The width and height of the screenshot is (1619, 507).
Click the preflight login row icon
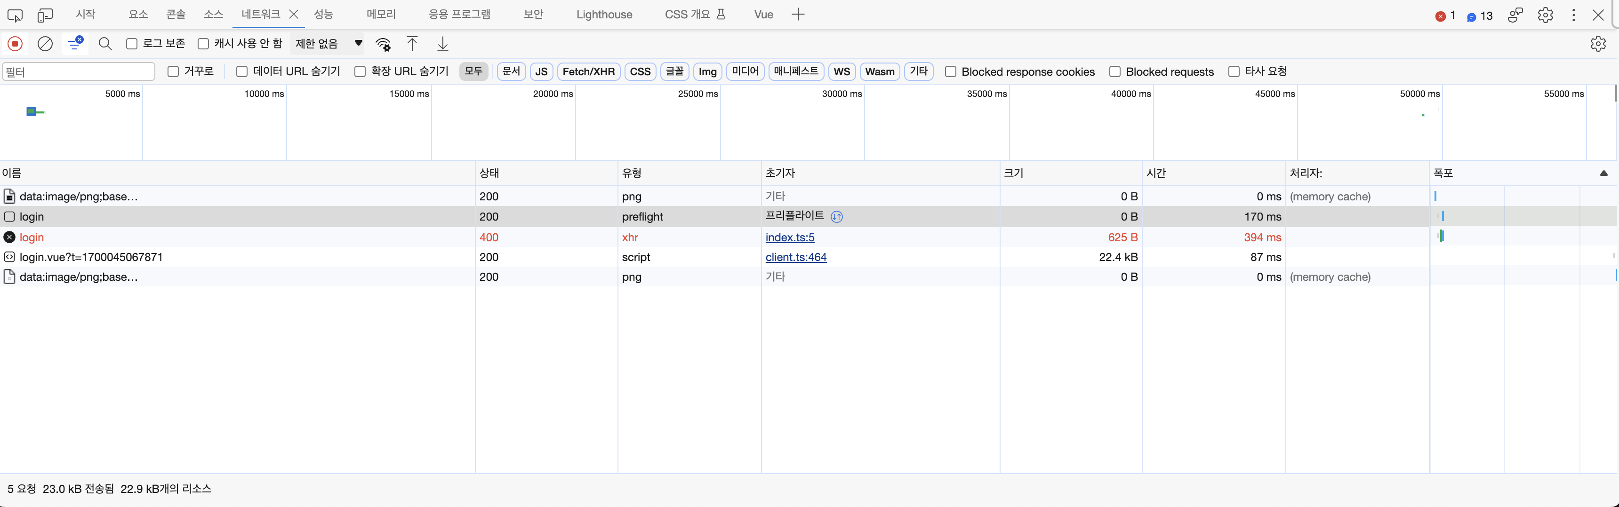click(9, 217)
